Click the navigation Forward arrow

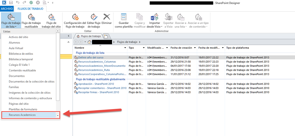point(81,42)
